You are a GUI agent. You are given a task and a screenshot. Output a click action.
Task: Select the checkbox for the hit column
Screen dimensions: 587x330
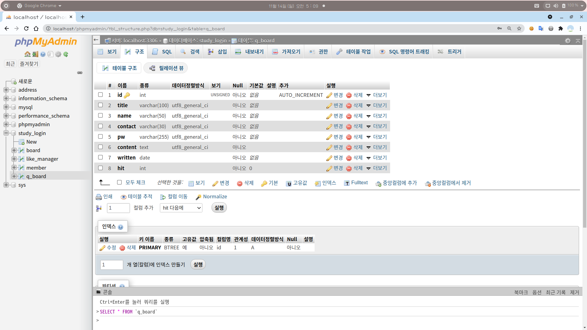coord(100,168)
